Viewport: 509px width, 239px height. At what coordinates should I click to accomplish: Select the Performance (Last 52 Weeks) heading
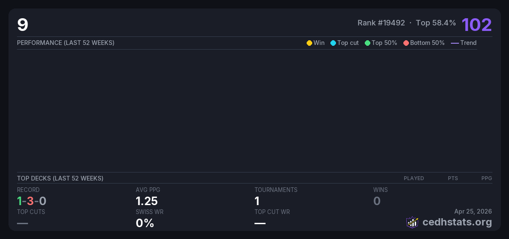tap(66, 43)
